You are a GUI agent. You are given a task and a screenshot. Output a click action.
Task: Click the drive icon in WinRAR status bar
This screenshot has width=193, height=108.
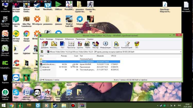tap(40, 80)
